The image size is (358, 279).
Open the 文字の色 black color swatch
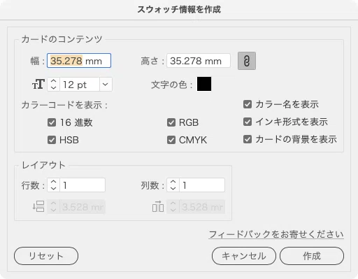pyautogui.click(x=204, y=84)
